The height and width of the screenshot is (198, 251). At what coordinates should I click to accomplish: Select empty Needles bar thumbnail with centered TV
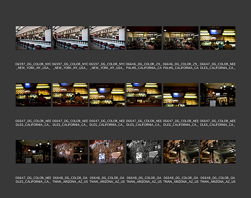point(107,95)
